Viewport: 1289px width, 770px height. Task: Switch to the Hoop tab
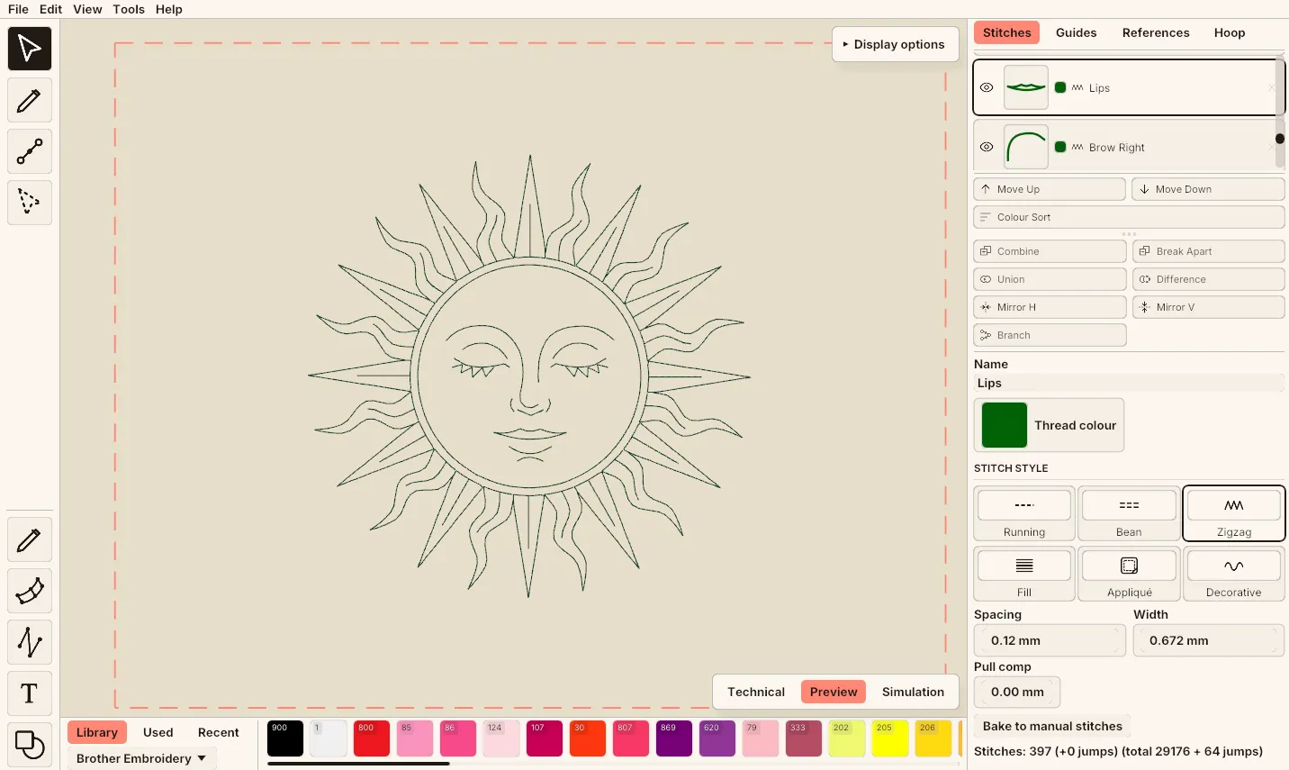click(x=1229, y=32)
